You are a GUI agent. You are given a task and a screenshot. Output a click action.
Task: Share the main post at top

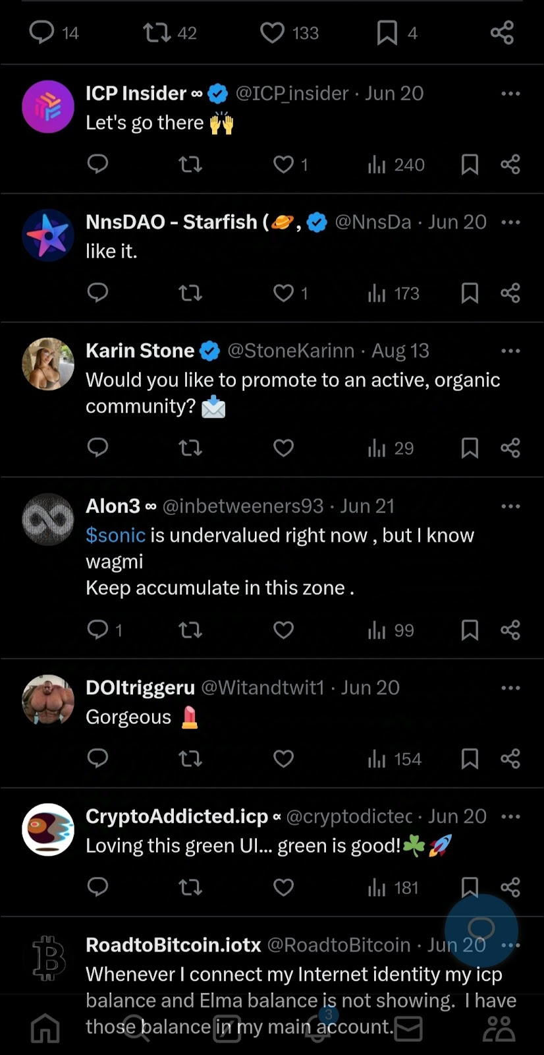click(502, 32)
